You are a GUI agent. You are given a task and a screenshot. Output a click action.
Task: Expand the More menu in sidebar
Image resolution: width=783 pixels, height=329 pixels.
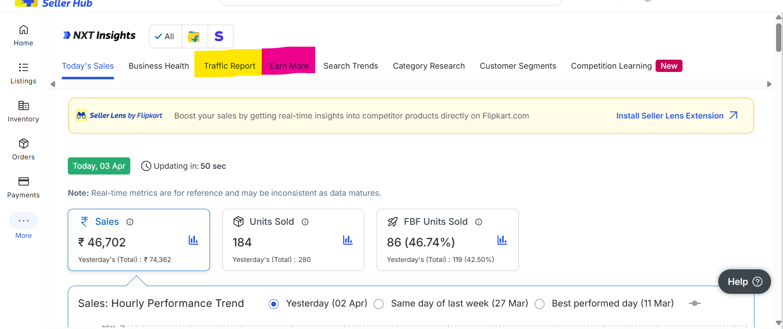click(23, 221)
